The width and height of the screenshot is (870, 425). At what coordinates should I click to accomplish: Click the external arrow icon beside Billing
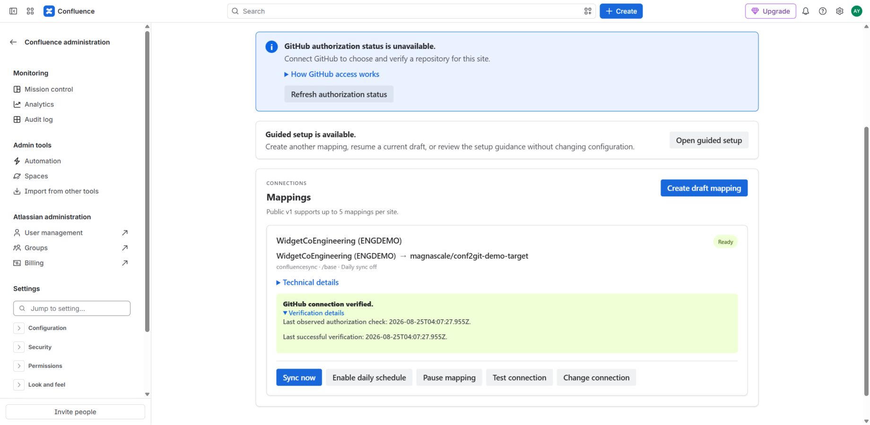[125, 263]
